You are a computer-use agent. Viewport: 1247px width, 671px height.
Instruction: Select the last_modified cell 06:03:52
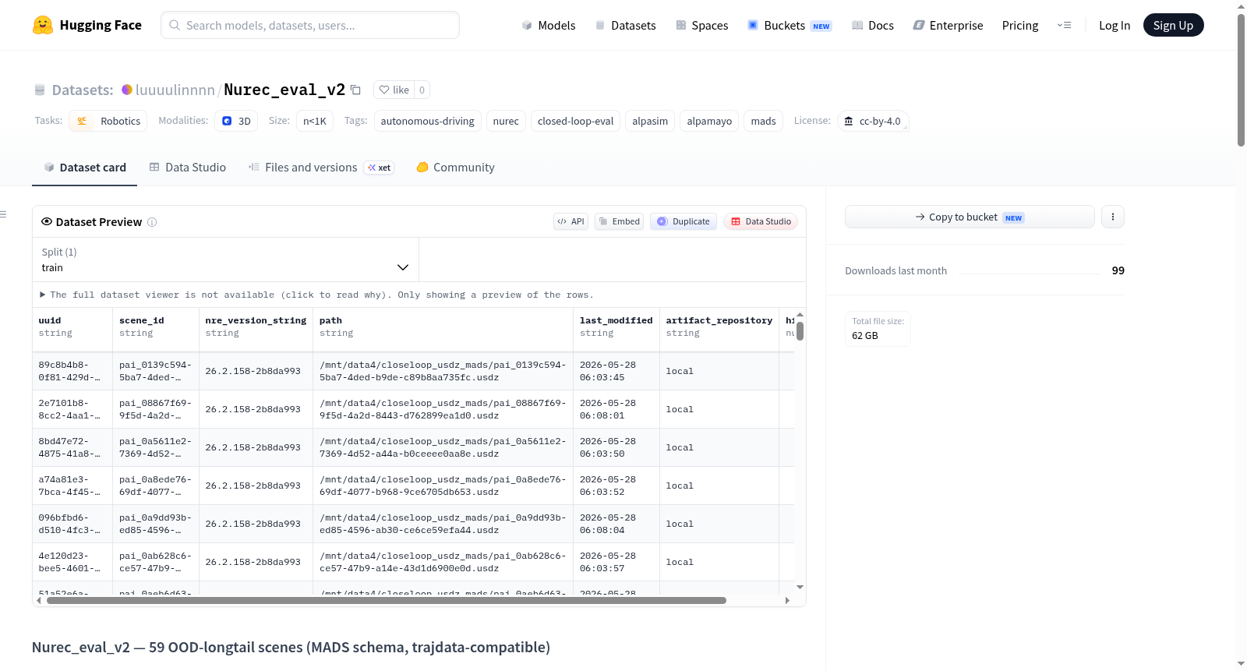point(616,486)
